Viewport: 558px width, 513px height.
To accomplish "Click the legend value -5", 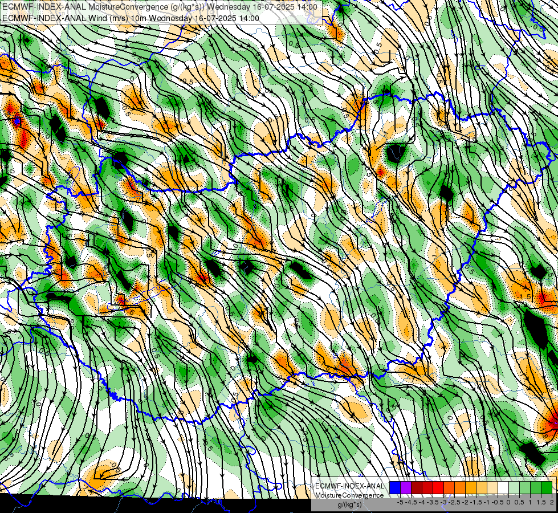I will [400, 502].
